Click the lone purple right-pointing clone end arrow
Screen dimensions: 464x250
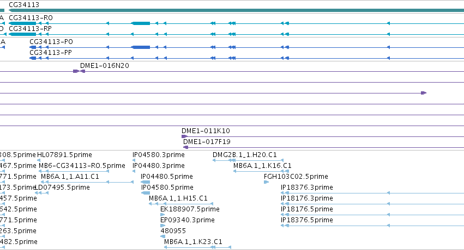424,93
